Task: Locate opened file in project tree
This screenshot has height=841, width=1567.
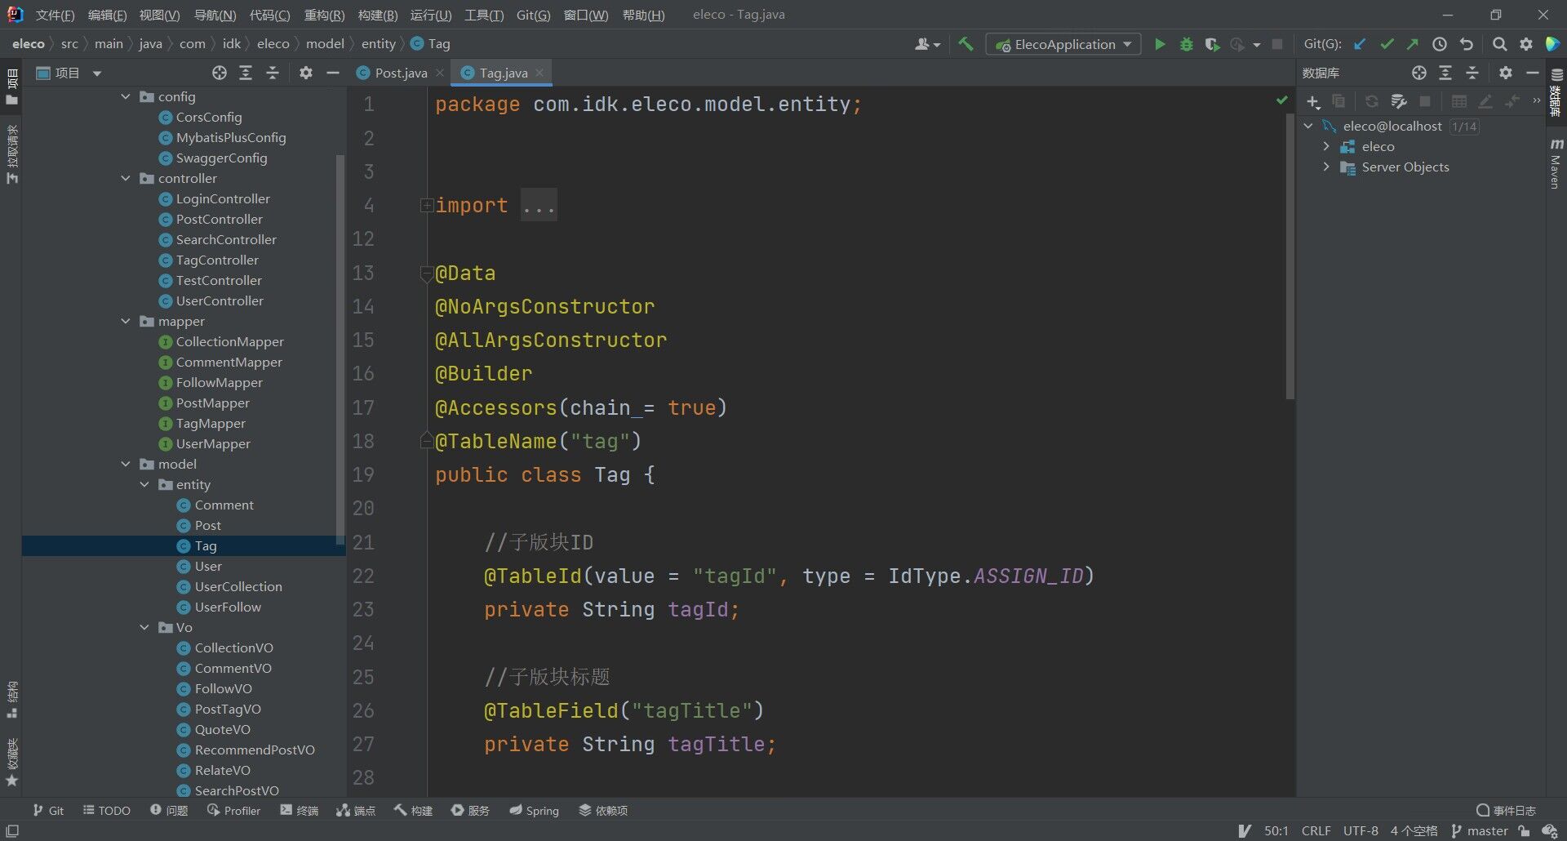Action: click(220, 73)
